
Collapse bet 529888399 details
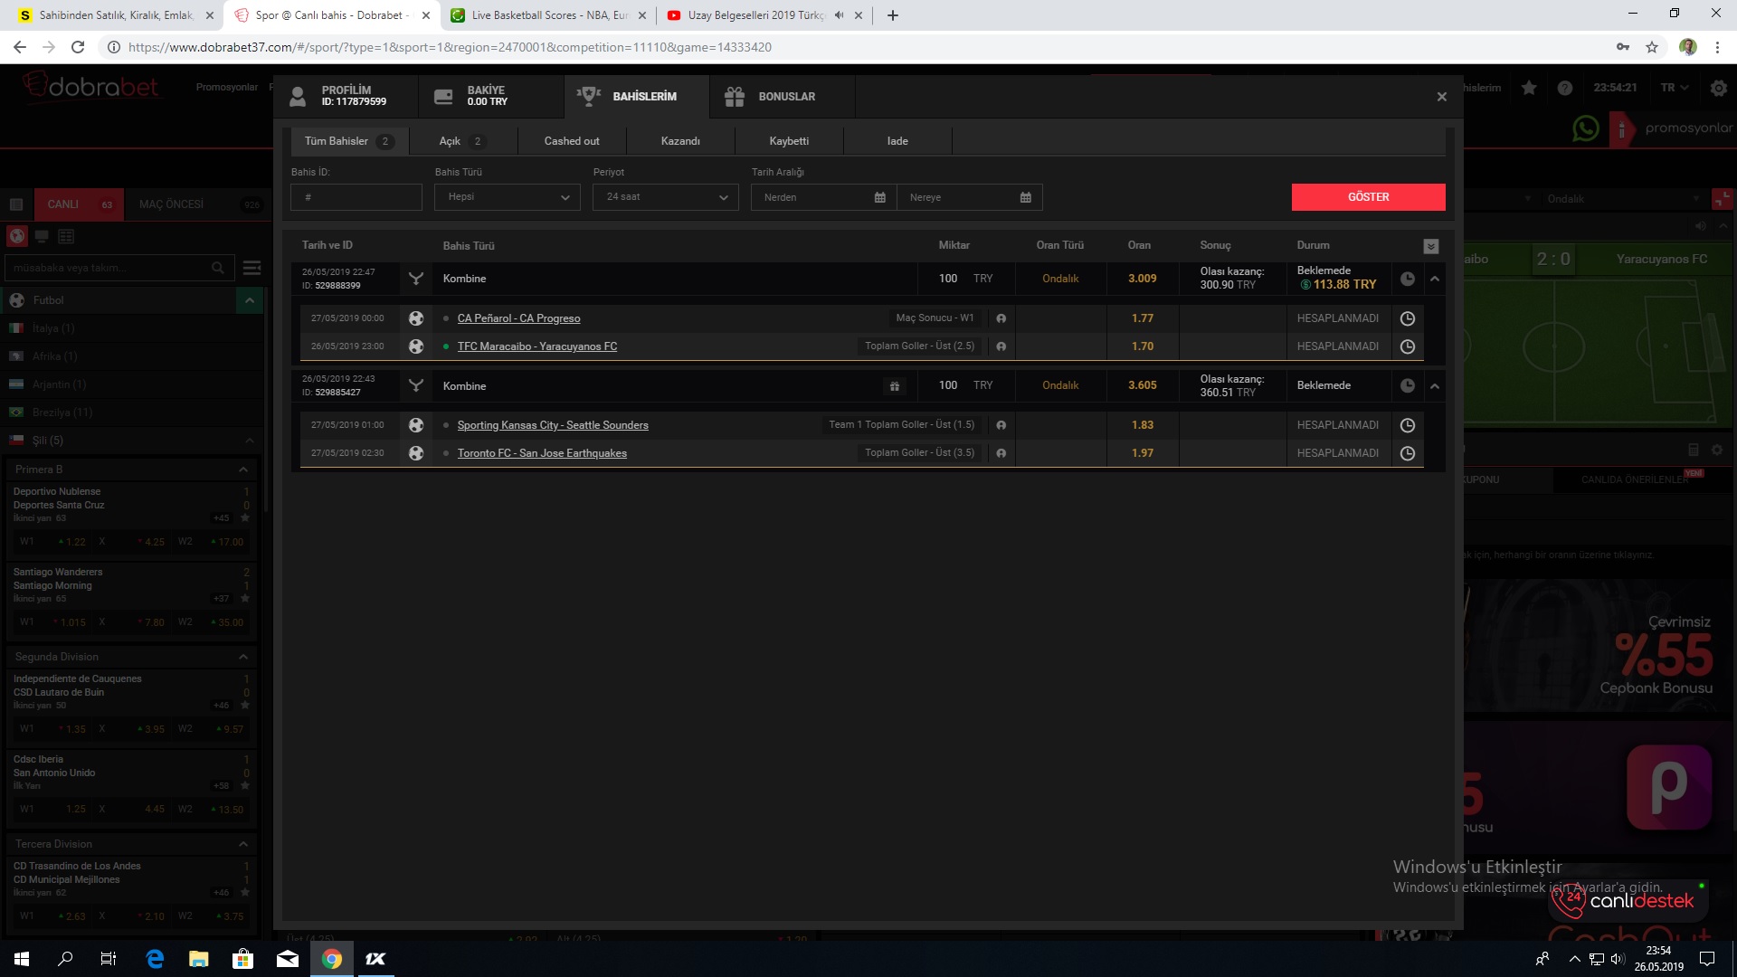(x=1435, y=279)
